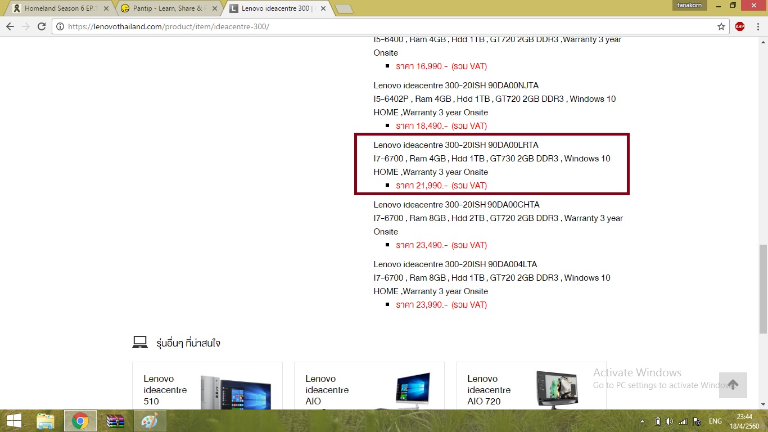Show hidden tray icons arrow
This screenshot has width=768, height=432.
[x=643, y=421]
